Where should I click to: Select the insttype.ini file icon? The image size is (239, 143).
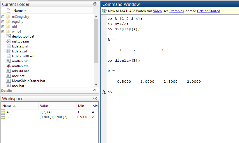click(x=8, y=41)
